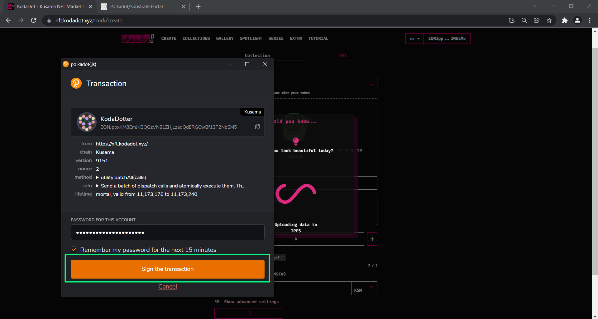Switch to the Collection tab
Viewport: 598px width, 319px height.
pos(257,55)
